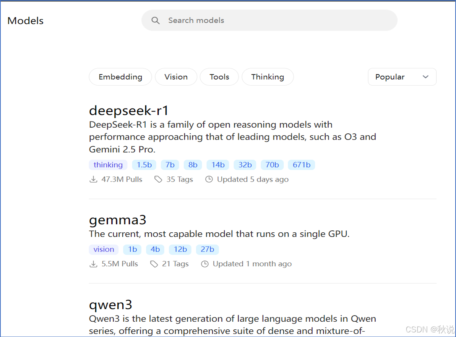Open the qwen3 model page
456x337 pixels.
point(110,305)
